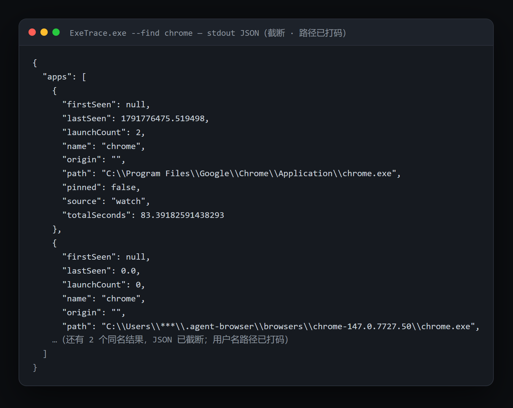Screen dimensions: 513x408
Task: Click the "source": "watch" line
Action: [x=106, y=201]
